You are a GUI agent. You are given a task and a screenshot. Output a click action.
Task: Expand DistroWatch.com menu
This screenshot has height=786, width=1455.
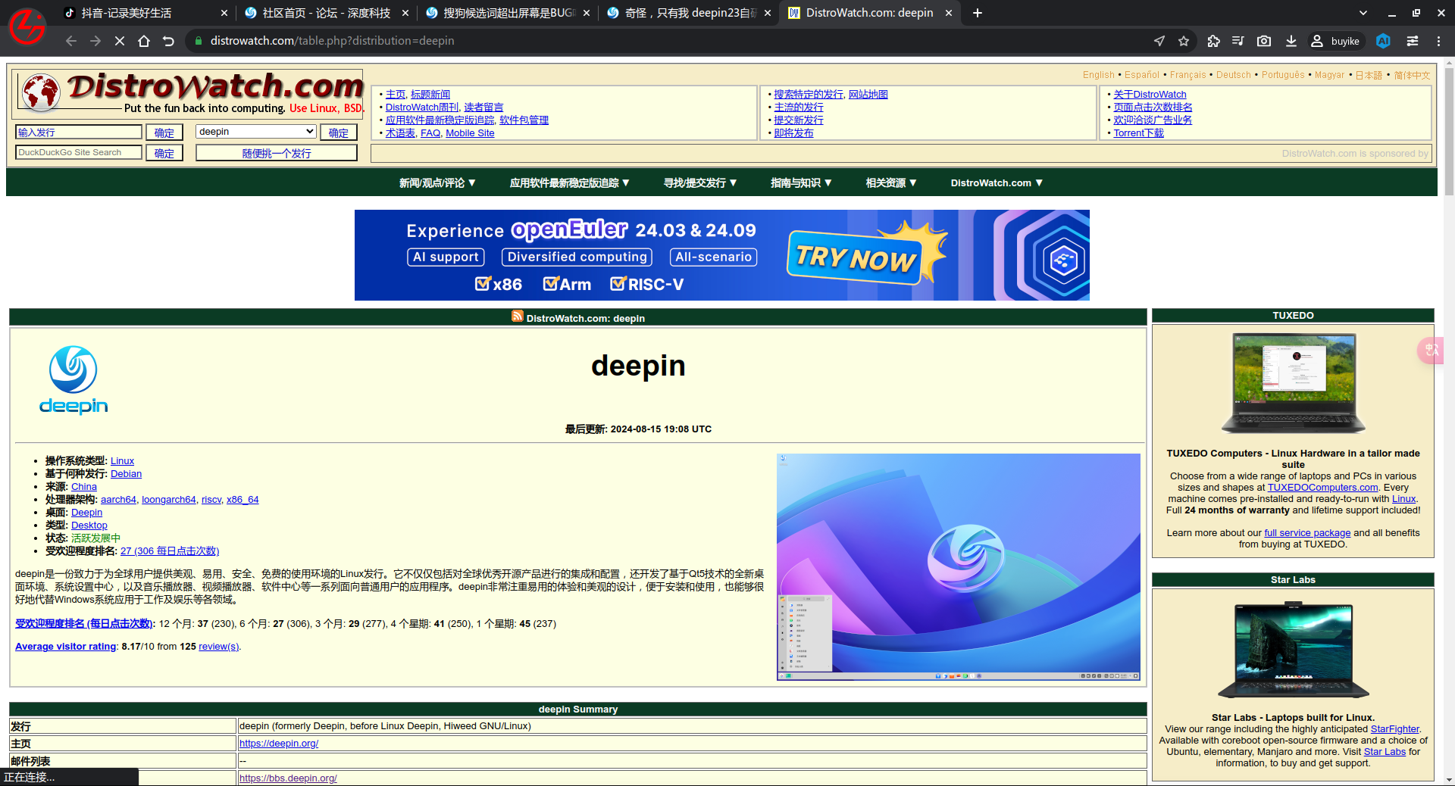click(x=997, y=182)
